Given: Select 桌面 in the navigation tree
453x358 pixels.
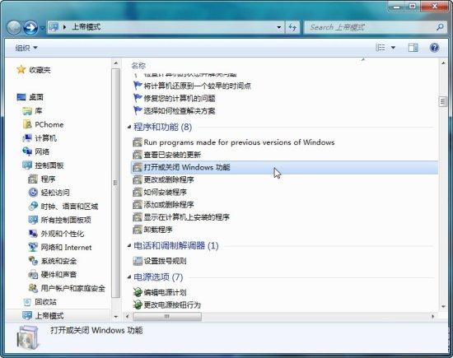Looking at the screenshot, I should [x=36, y=97].
